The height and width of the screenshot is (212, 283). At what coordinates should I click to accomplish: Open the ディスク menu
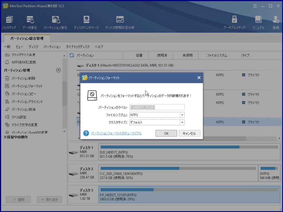click(x=33, y=47)
